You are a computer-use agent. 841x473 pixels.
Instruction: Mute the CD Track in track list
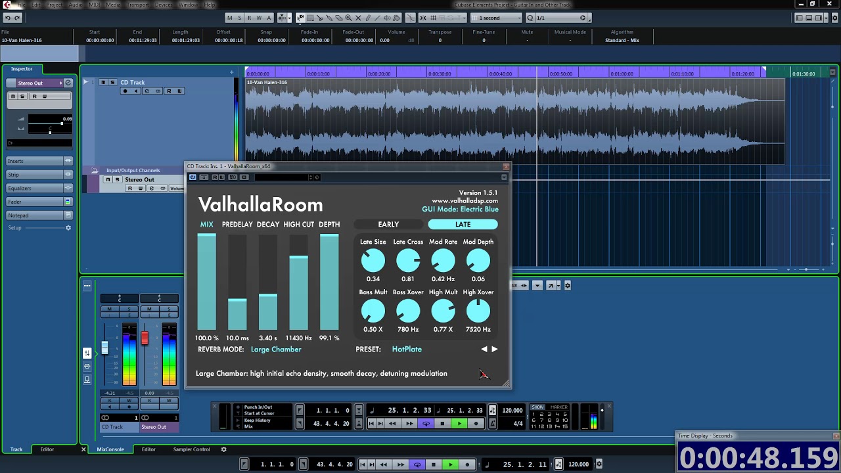tap(103, 82)
